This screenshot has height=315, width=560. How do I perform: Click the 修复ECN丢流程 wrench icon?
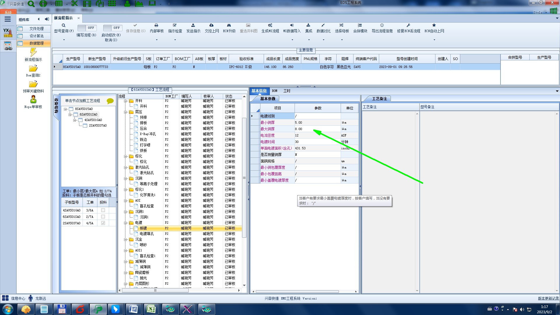(x=408, y=26)
